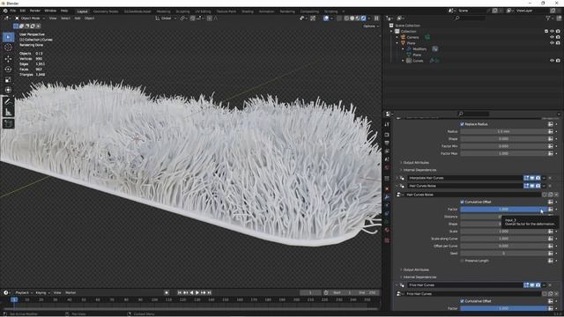Toggle render visibility of Interpolate Hair Curves modifier
This screenshot has height=317, width=564.
coord(538,178)
